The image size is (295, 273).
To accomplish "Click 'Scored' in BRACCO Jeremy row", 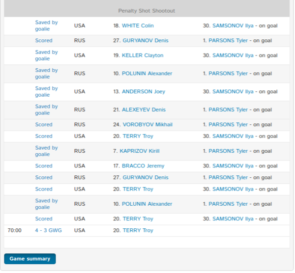I will point(44,166).
